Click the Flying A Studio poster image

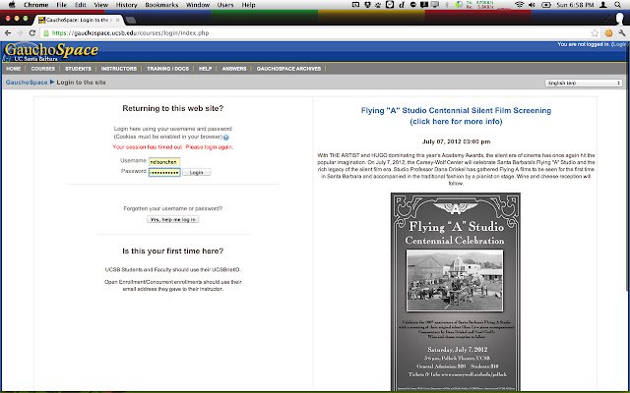(x=456, y=292)
